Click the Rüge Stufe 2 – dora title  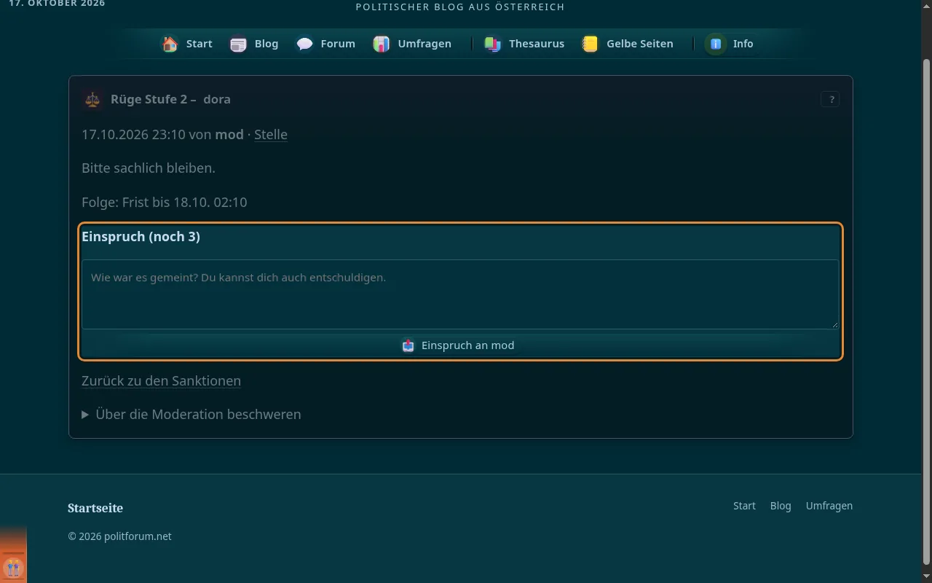point(170,99)
